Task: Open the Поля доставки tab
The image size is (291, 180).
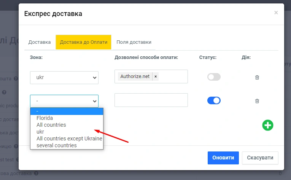Action: tap(134, 42)
